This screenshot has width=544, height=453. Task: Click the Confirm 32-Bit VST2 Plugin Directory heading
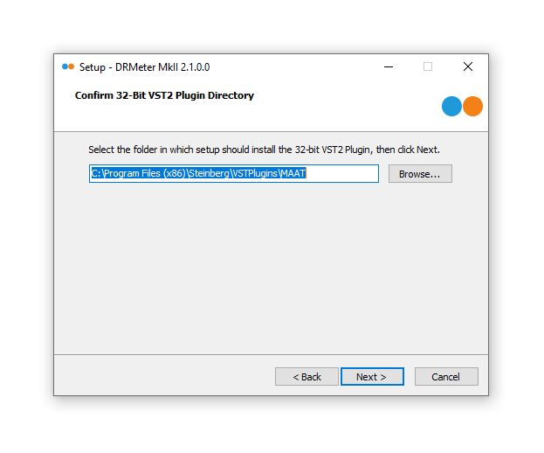(164, 95)
